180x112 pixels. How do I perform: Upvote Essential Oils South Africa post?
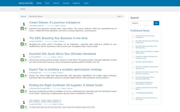pyautogui.click(x=22, y=60)
